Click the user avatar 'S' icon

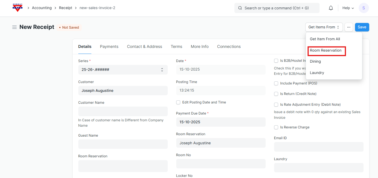[x=364, y=8]
